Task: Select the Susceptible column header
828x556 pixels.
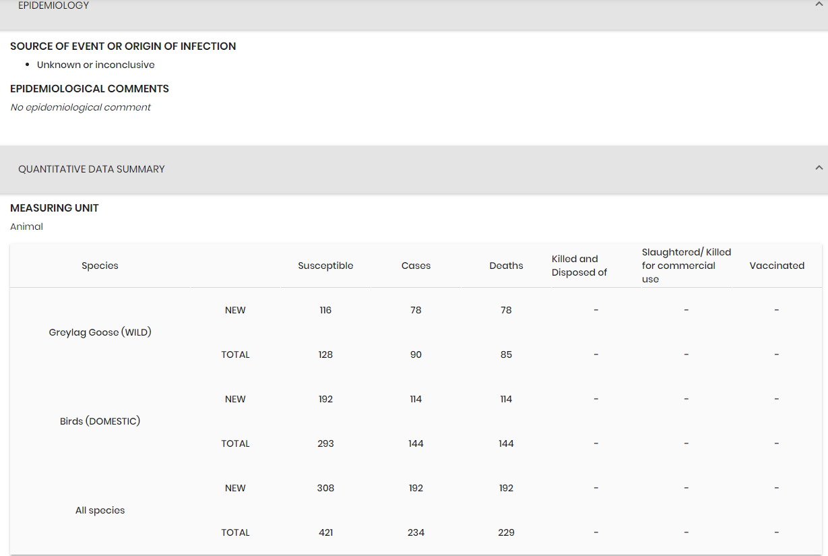Action: point(325,266)
